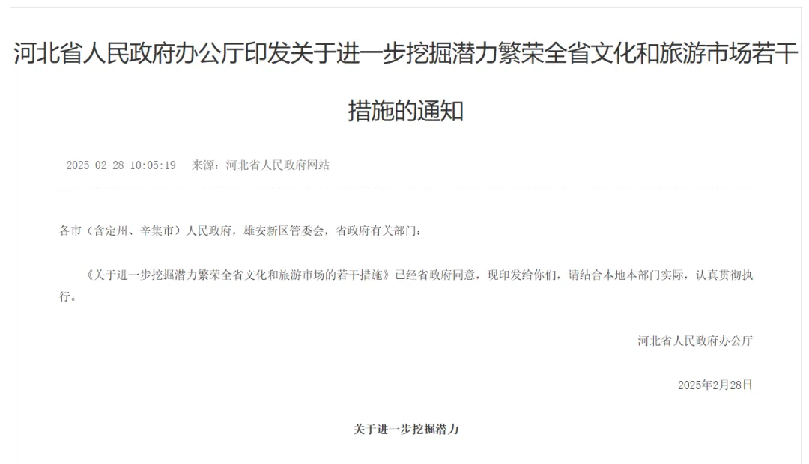
Task: Click the source label 来源
Action: pos(203,165)
